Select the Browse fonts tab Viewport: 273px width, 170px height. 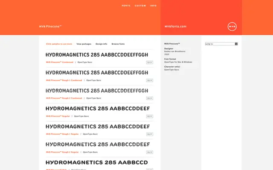pyautogui.click(x=118, y=44)
